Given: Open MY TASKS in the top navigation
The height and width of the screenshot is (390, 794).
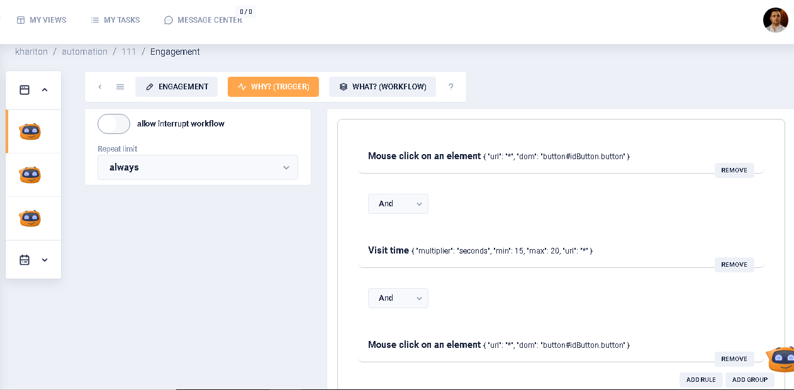Looking at the screenshot, I should tap(115, 20).
